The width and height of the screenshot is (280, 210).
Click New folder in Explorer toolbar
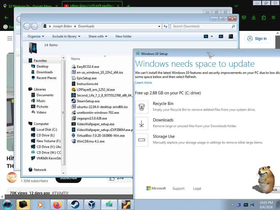point(124,36)
